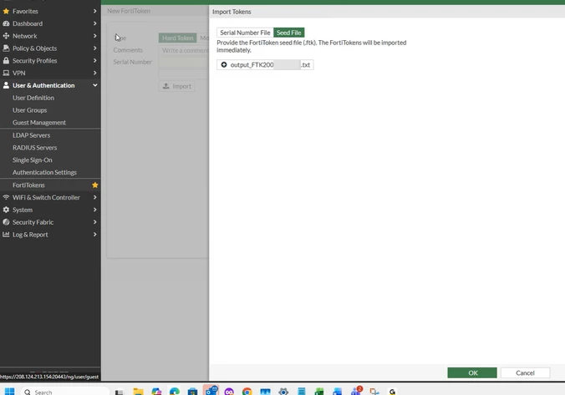565x395 pixels.
Task: Open Task View from taskbar
Action: point(120,392)
